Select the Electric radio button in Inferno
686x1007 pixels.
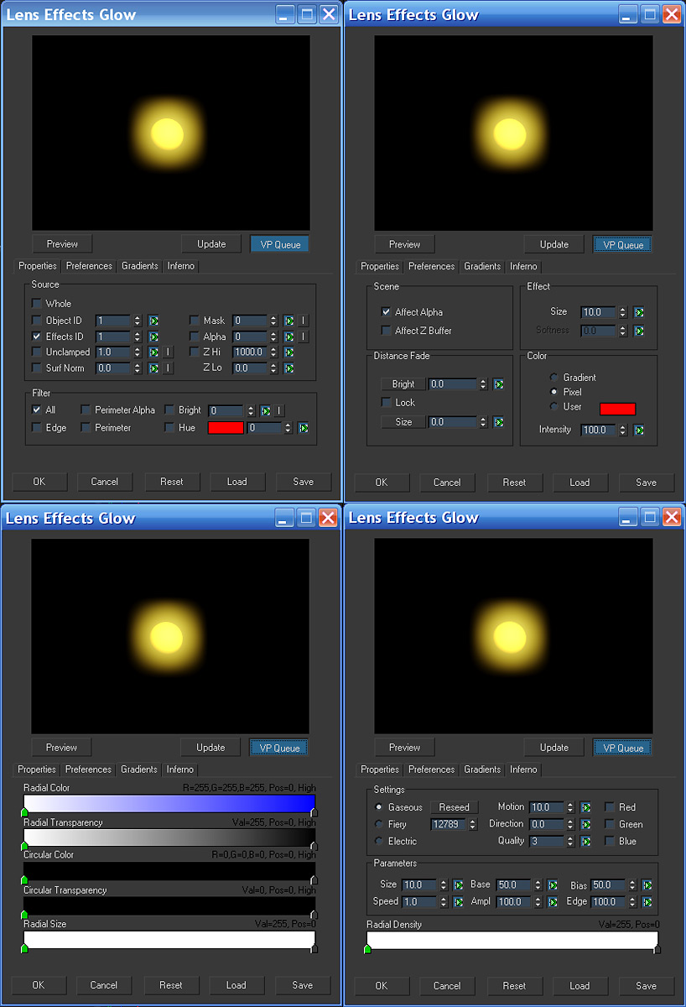(x=379, y=841)
